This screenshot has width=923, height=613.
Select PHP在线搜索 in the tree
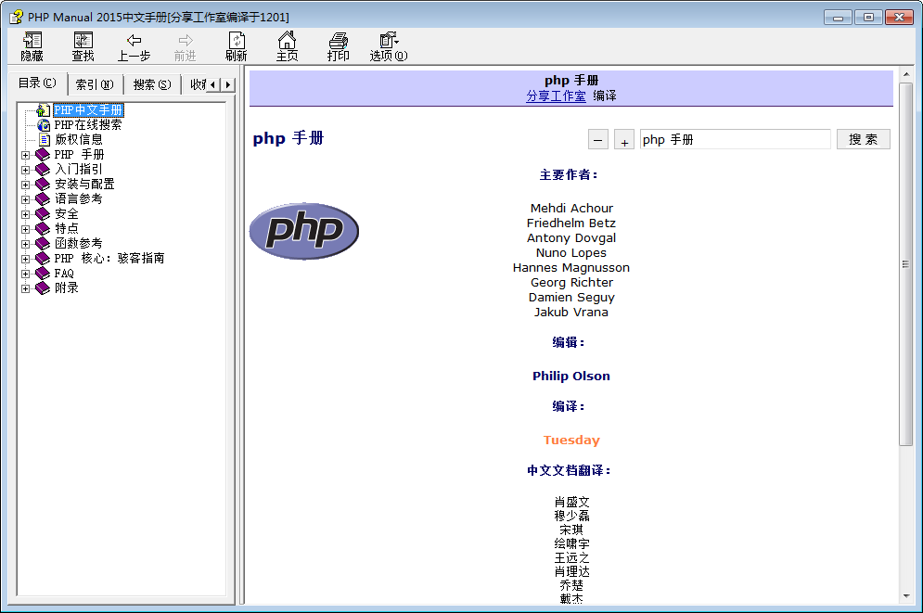pos(87,125)
